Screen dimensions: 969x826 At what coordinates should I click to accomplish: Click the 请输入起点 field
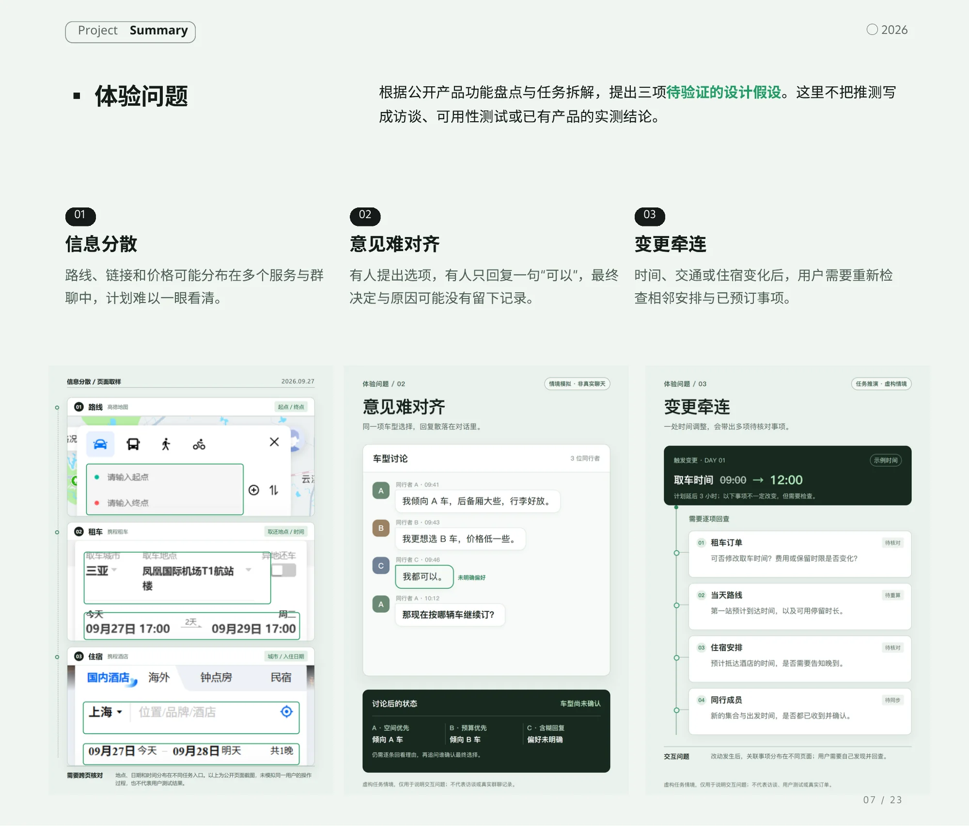(165, 477)
